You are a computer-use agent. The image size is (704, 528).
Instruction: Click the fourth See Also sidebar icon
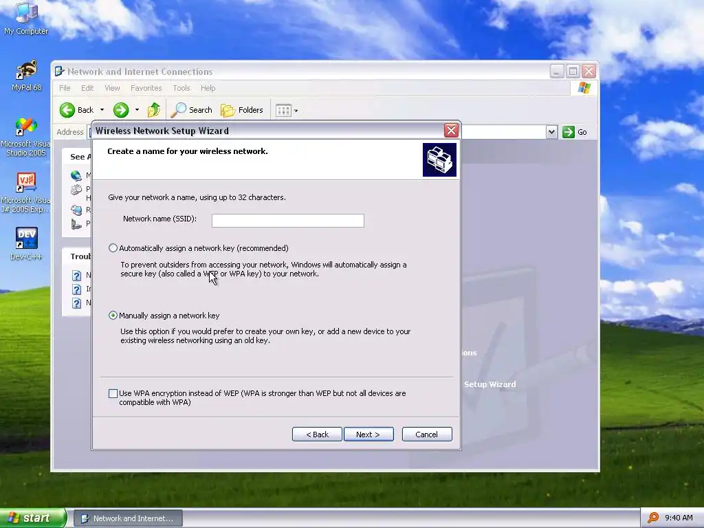[76, 223]
